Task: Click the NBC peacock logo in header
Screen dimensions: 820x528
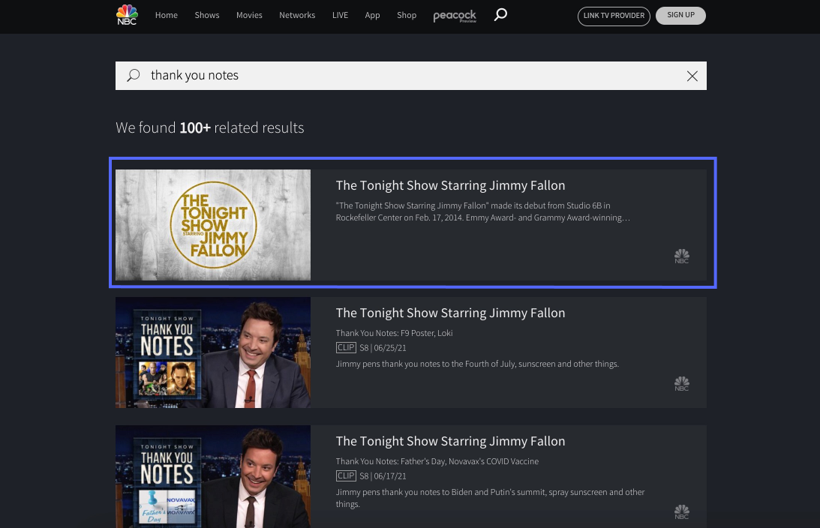Action: (x=127, y=15)
